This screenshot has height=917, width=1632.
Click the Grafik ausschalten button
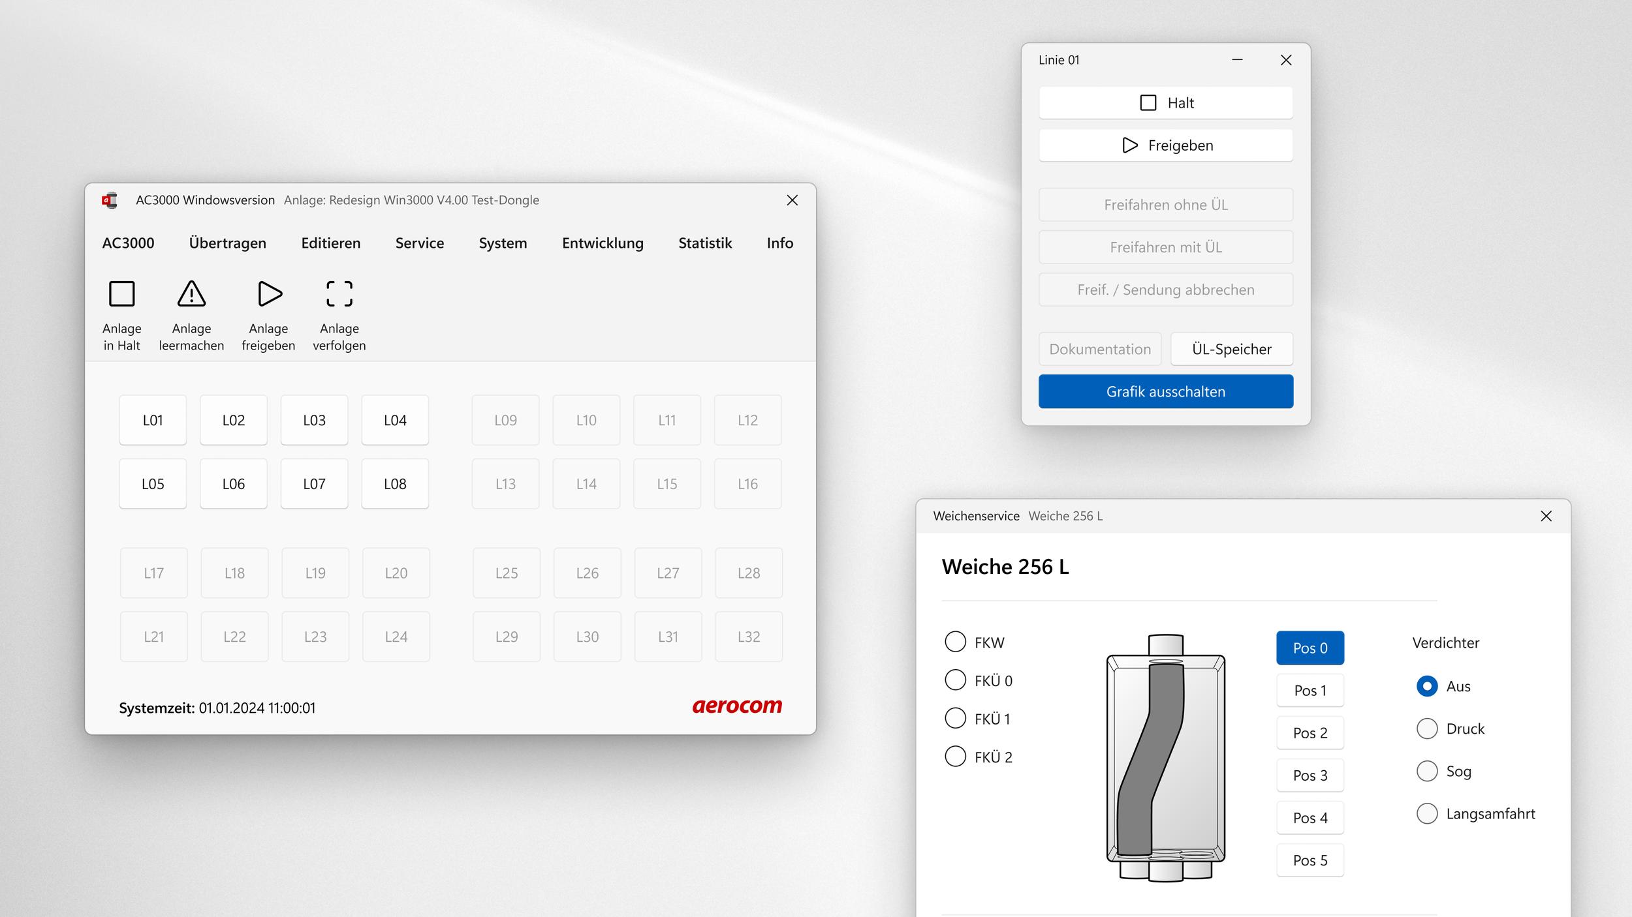click(x=1166, y=391)
